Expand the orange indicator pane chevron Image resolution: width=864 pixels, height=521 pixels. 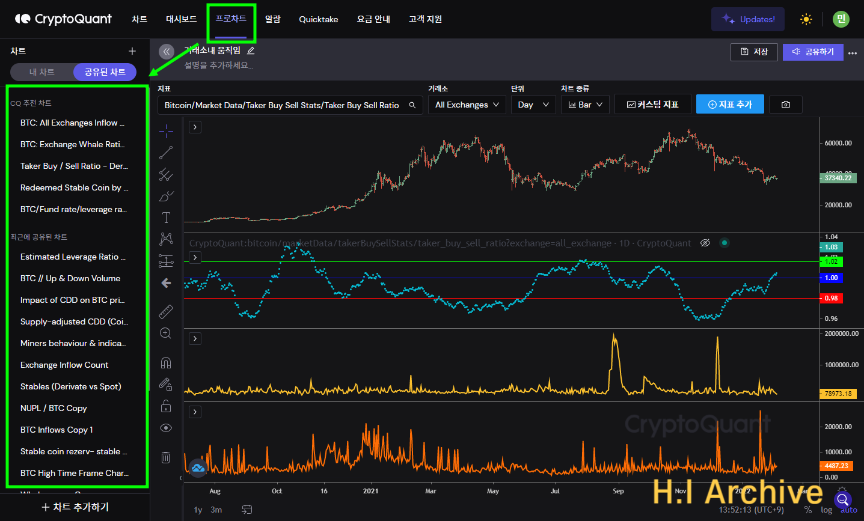point(195,412)
